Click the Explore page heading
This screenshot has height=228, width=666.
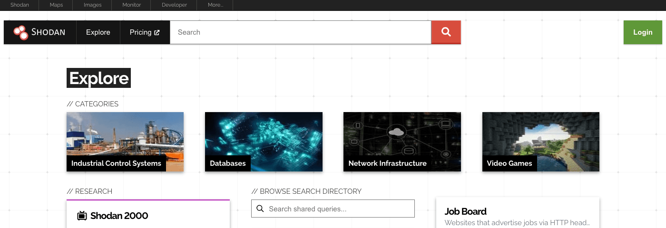98,78
